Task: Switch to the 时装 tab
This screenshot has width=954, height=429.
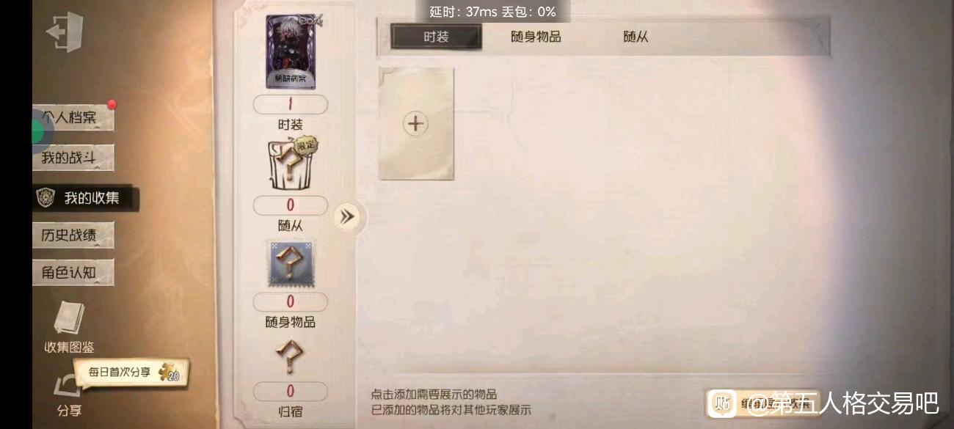Action: click(436, 37)
